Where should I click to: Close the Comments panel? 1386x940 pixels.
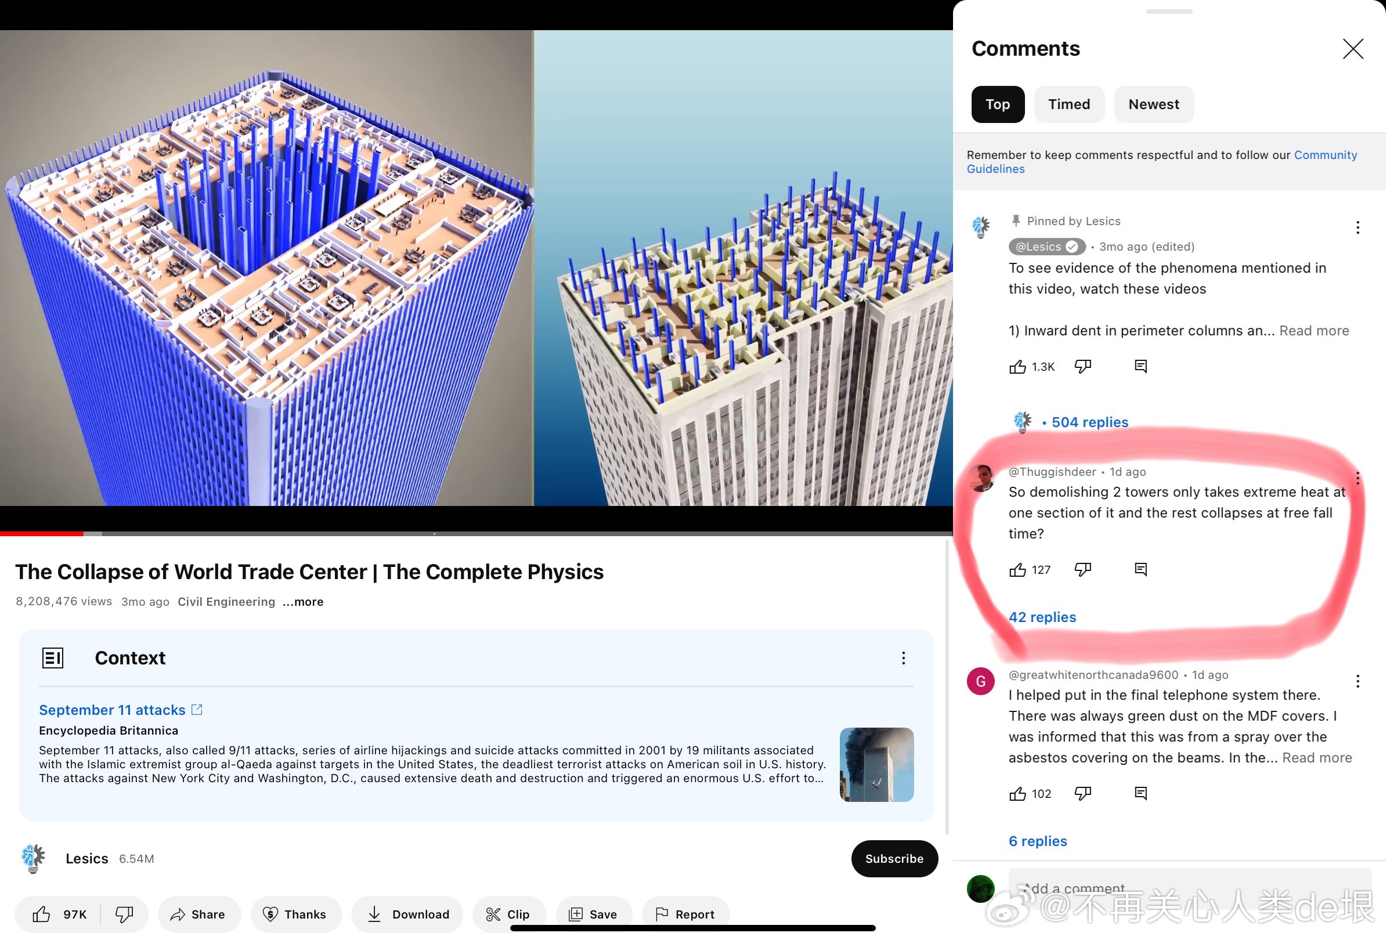click(1352, 48)
